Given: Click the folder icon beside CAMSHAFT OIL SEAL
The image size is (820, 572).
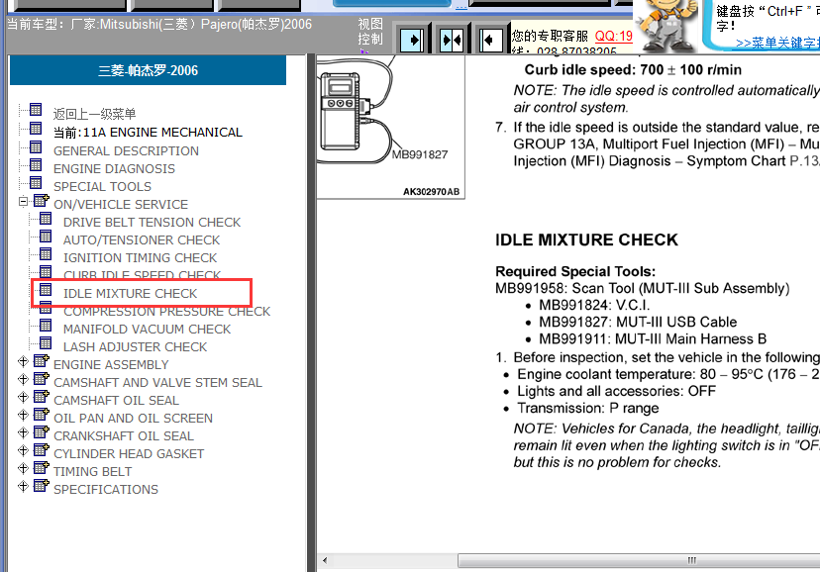Looking at the screenshot, I should point(42,397).
